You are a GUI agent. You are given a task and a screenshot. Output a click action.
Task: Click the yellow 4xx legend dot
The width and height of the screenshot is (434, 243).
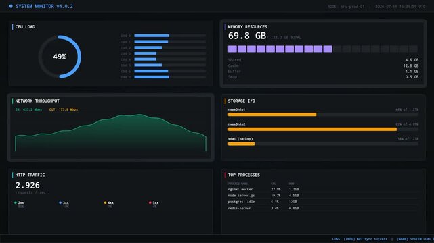[x=105, y=202]
